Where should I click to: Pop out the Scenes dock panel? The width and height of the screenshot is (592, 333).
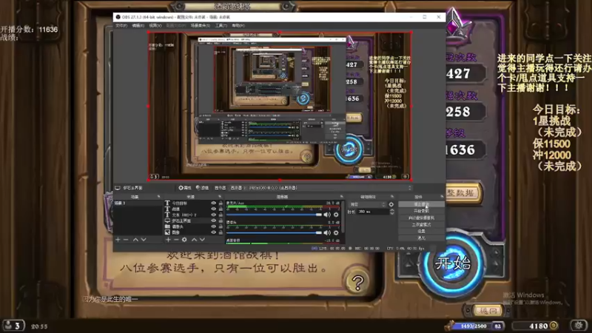click(158, 197)
